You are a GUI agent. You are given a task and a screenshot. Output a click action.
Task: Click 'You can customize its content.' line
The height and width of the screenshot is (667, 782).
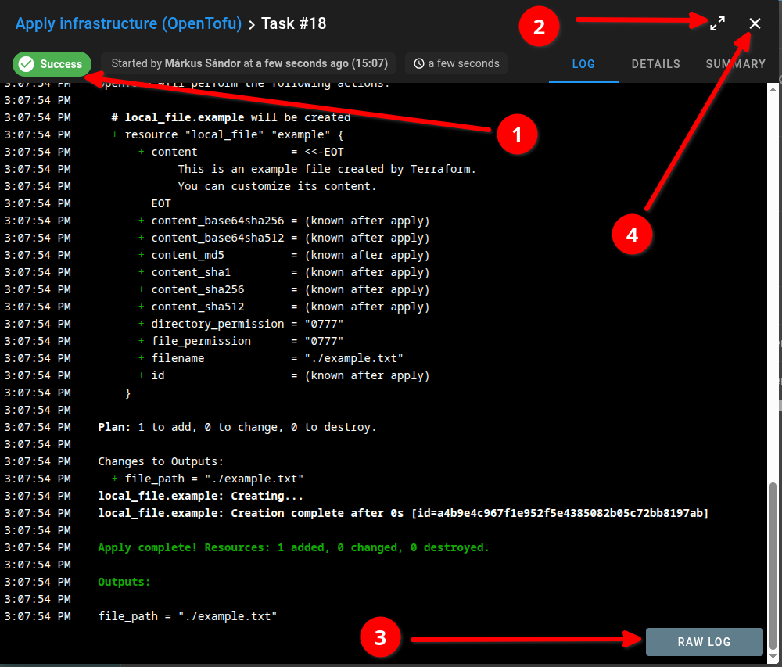277,186
